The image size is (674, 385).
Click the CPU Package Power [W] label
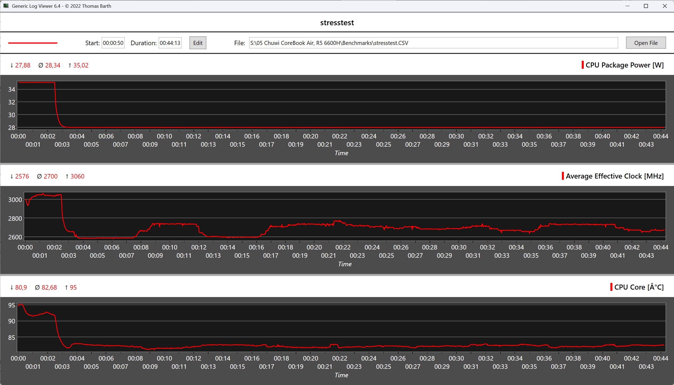(624, 65)
